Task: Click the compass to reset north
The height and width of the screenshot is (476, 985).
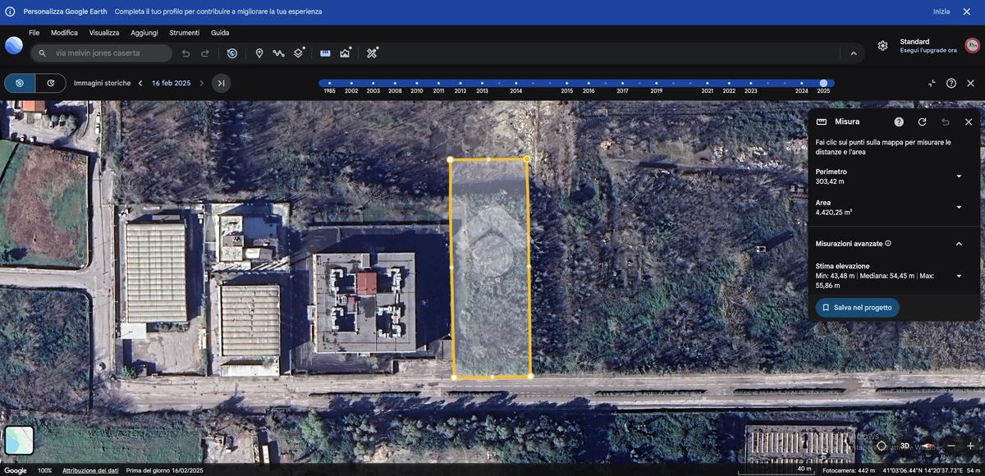Action: tap(928, 446)
